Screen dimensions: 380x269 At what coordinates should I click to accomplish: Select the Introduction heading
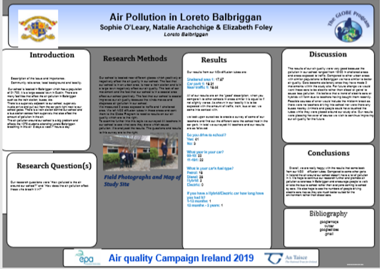[x=47, y=56]
